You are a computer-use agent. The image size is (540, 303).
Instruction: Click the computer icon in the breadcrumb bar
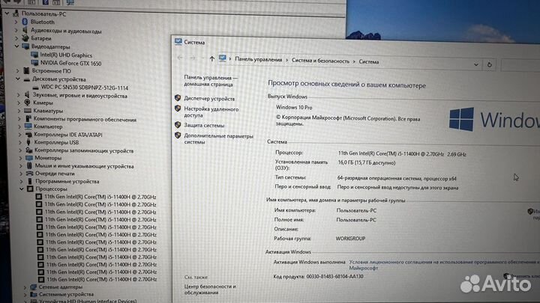click(x=223, y=58)
